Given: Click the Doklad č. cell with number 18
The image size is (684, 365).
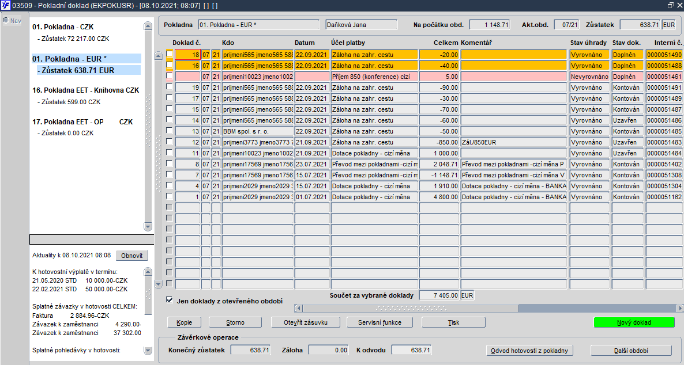Looking at the screenshot, I should [187, 55].
